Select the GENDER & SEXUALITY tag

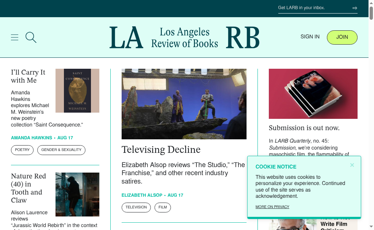point(61,150)
